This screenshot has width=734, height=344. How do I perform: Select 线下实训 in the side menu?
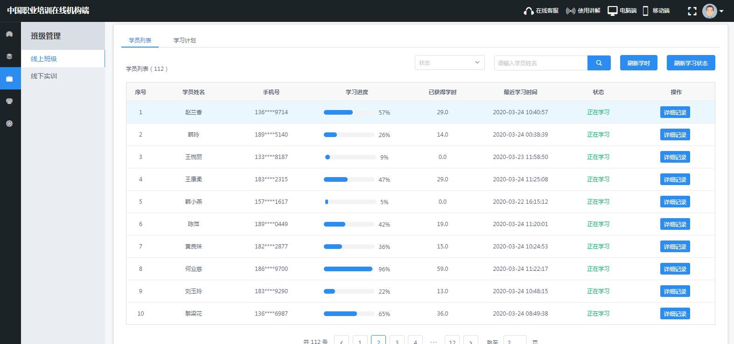tap(44, 76)
